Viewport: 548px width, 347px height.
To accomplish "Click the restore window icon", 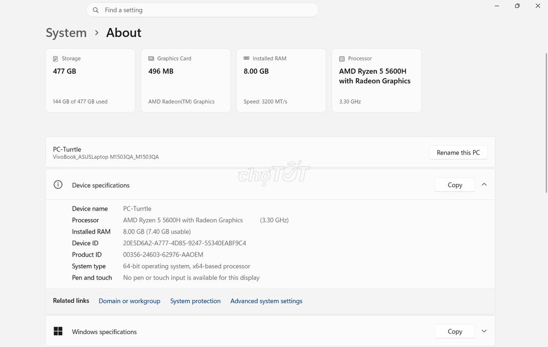I will coord(517,5).
